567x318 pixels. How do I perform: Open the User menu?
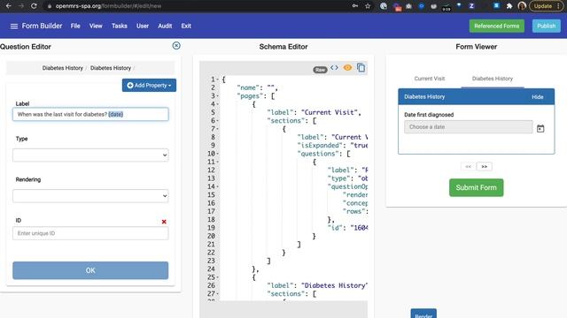[x=143, y=26]
